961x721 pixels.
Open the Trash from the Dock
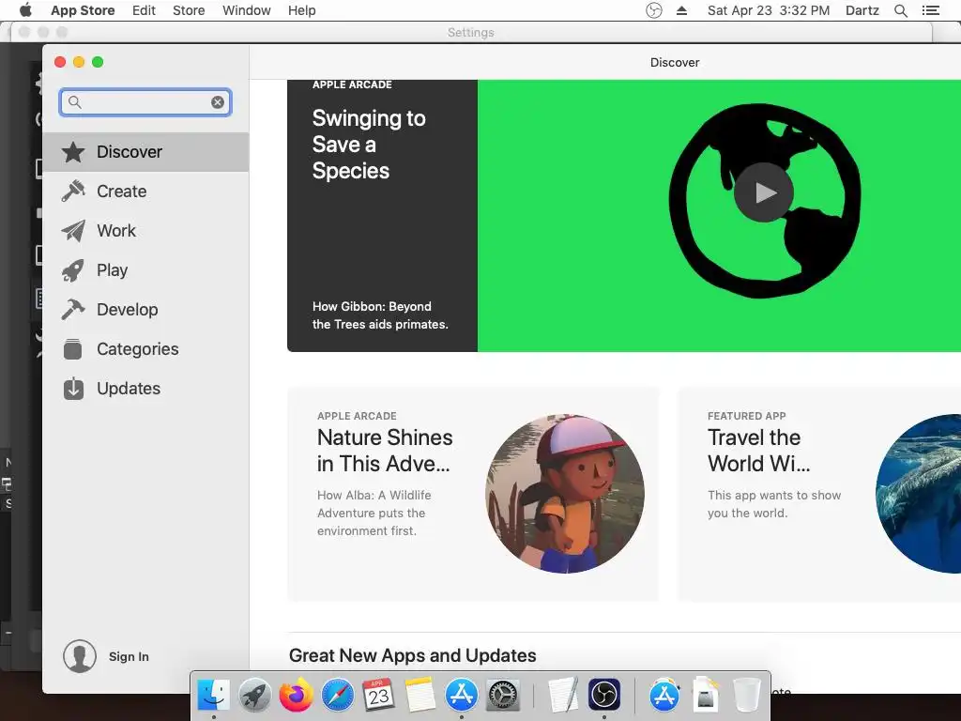(746, 696)
